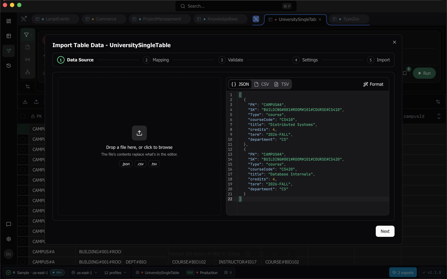Image resolution: width=447 pixels, height=279 pixels.
Task: Select the TSV format tab
Action: click(x=282, y=84)
